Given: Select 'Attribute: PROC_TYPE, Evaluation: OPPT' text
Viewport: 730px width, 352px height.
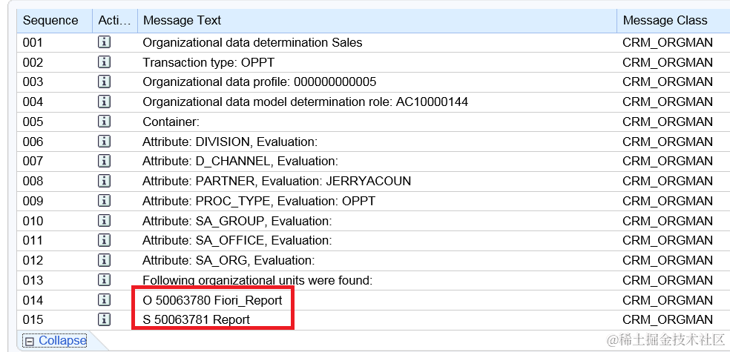Looking at the screenshot, I should [259, 201].
